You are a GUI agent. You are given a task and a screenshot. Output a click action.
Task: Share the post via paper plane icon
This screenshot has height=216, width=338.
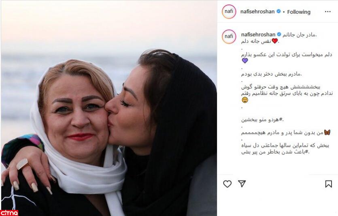point(242,184)
